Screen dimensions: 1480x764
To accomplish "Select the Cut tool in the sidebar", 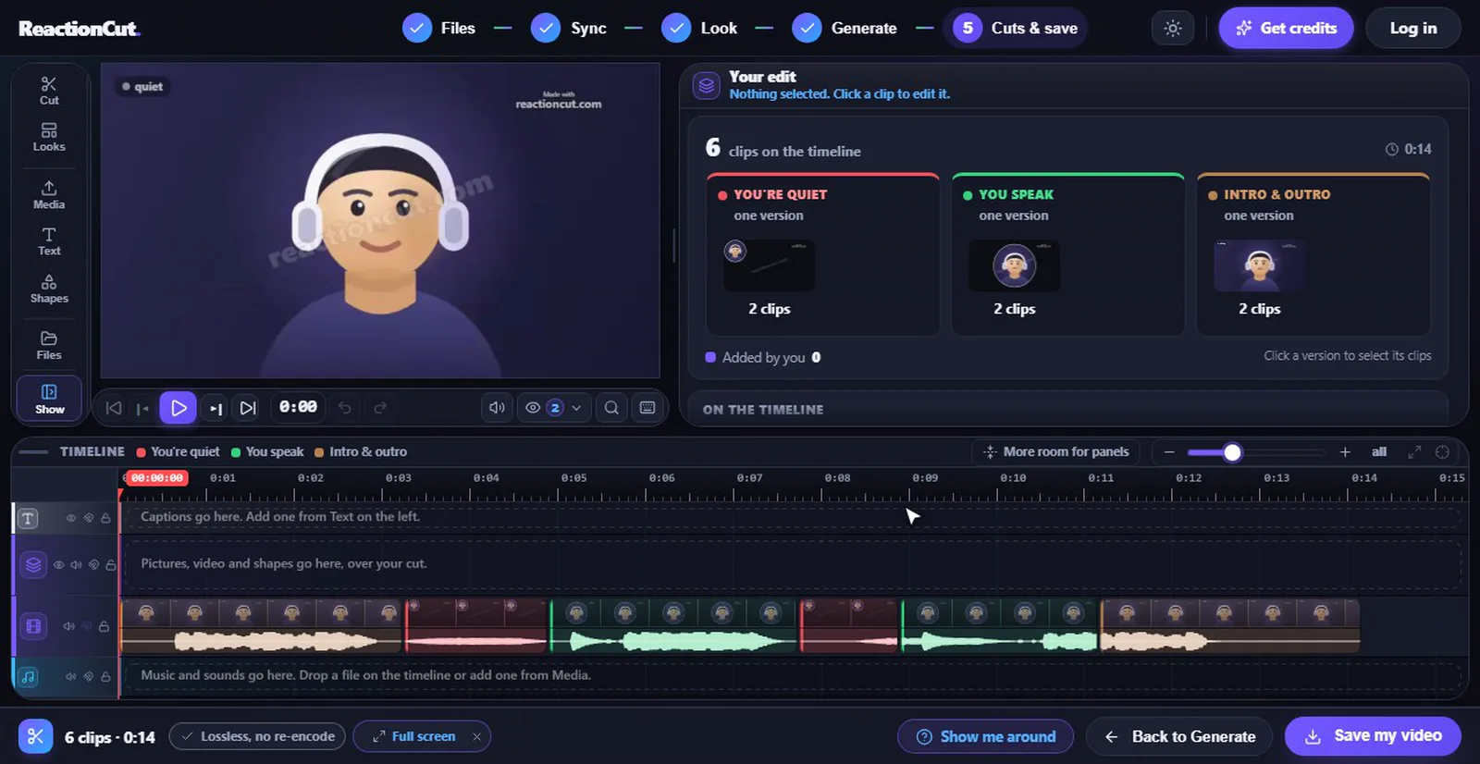I will tap(49, 91).
